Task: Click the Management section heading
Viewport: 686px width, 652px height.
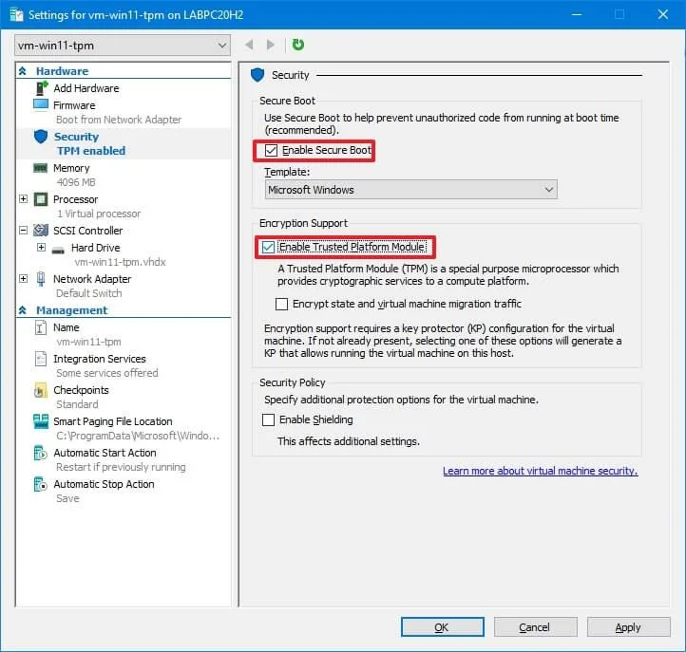Action: pyautogui.click(x=72, y=310)
